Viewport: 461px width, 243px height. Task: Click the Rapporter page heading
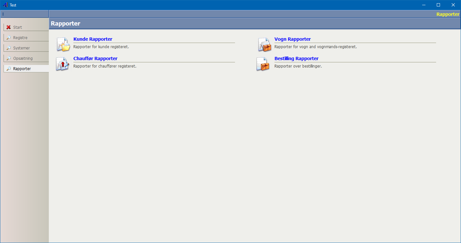66,24
